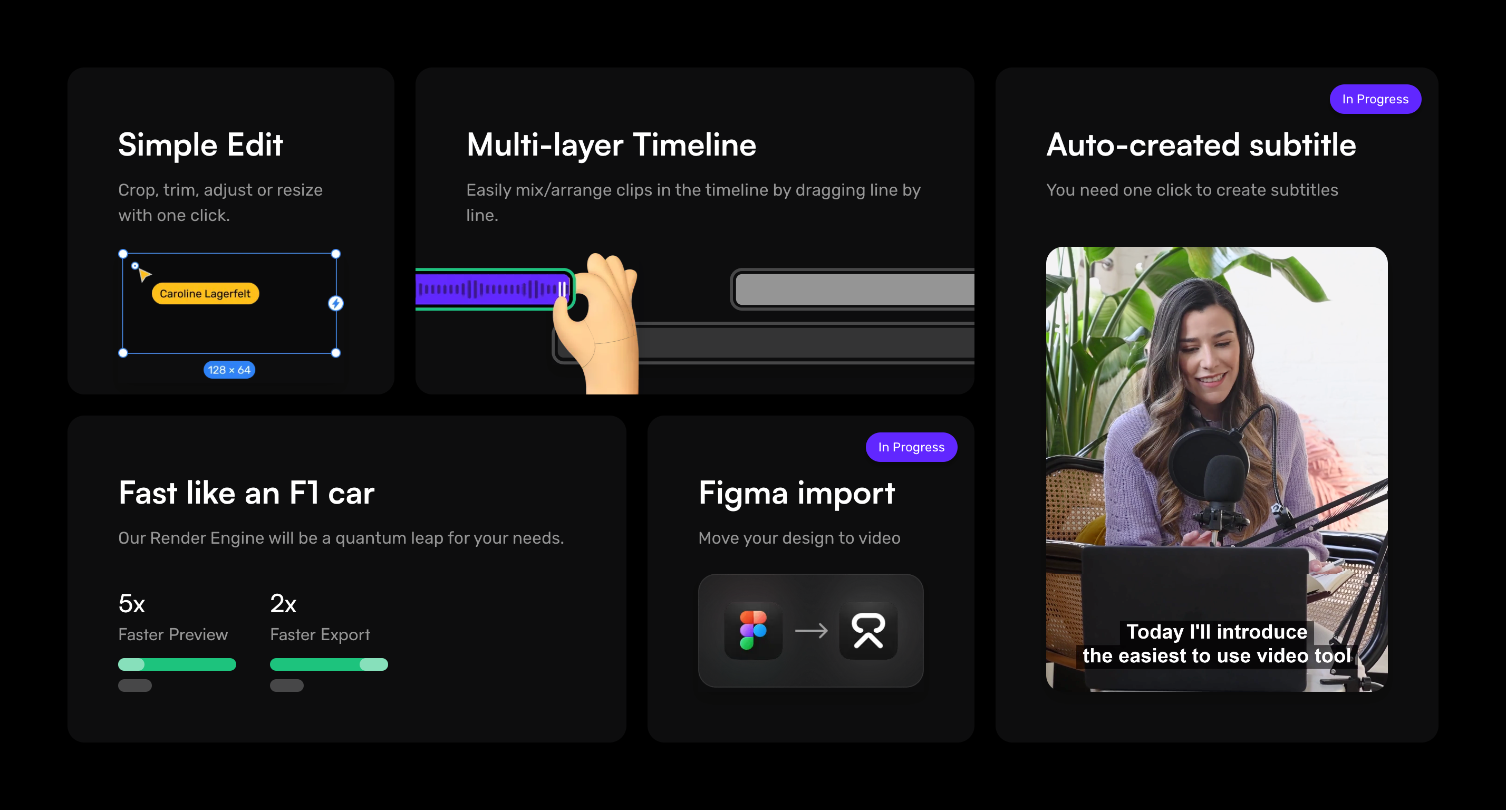
Task: Click the lightning bolt handle on selection box
Action: click(335, 303)
